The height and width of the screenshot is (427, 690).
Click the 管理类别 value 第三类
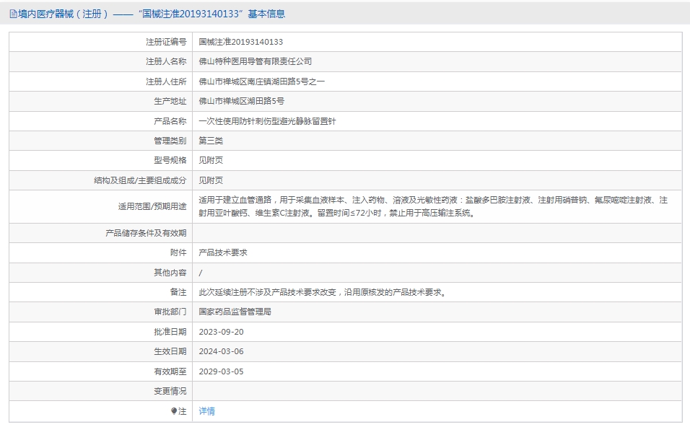click(x=211, y=141)
